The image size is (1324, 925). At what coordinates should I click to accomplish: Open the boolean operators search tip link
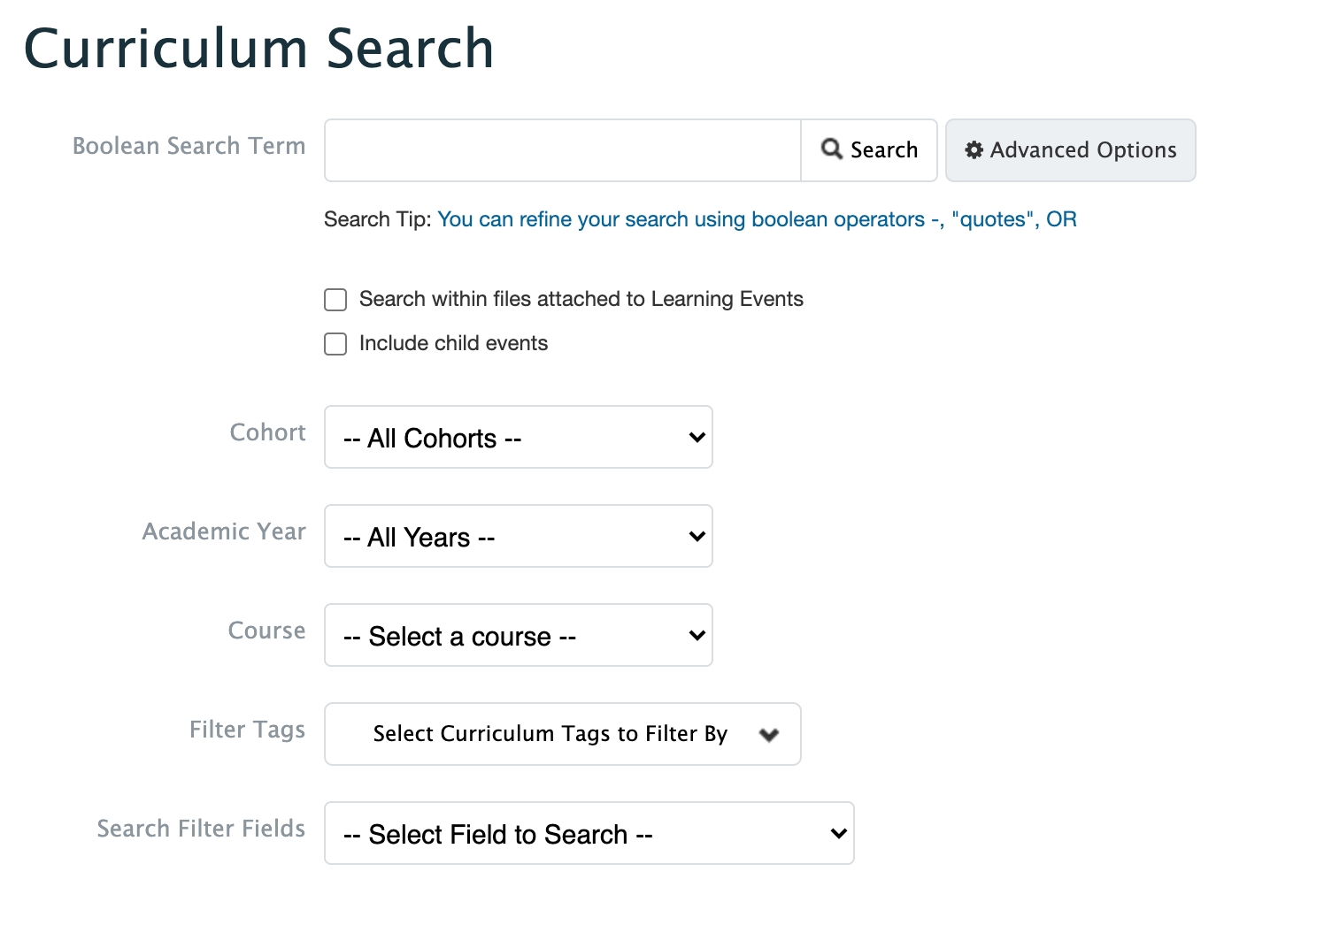coord(757,219)
